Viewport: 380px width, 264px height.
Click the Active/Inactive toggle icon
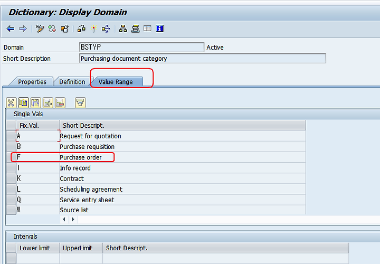(x=52, y=29)
